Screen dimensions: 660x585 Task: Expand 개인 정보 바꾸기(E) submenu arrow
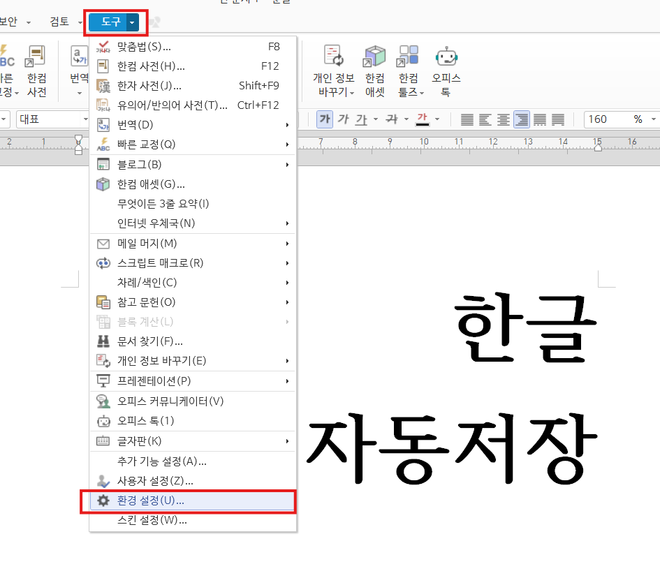(x=287, y=361)
